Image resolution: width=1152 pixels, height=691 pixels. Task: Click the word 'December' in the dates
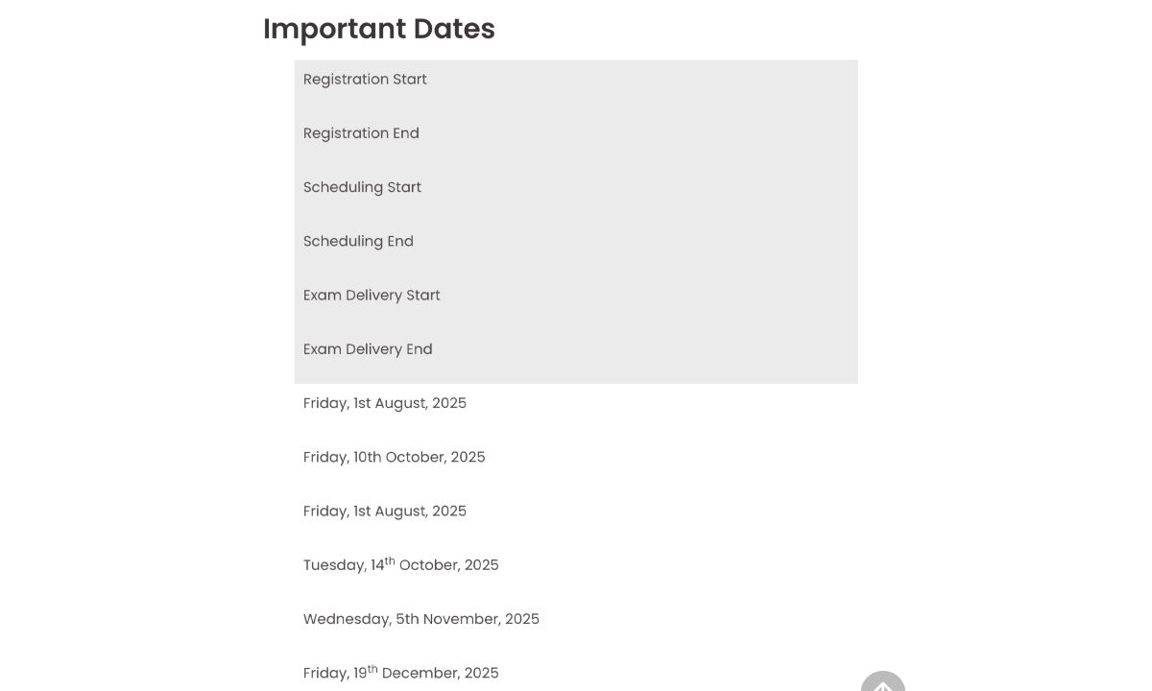click(420, 674)
